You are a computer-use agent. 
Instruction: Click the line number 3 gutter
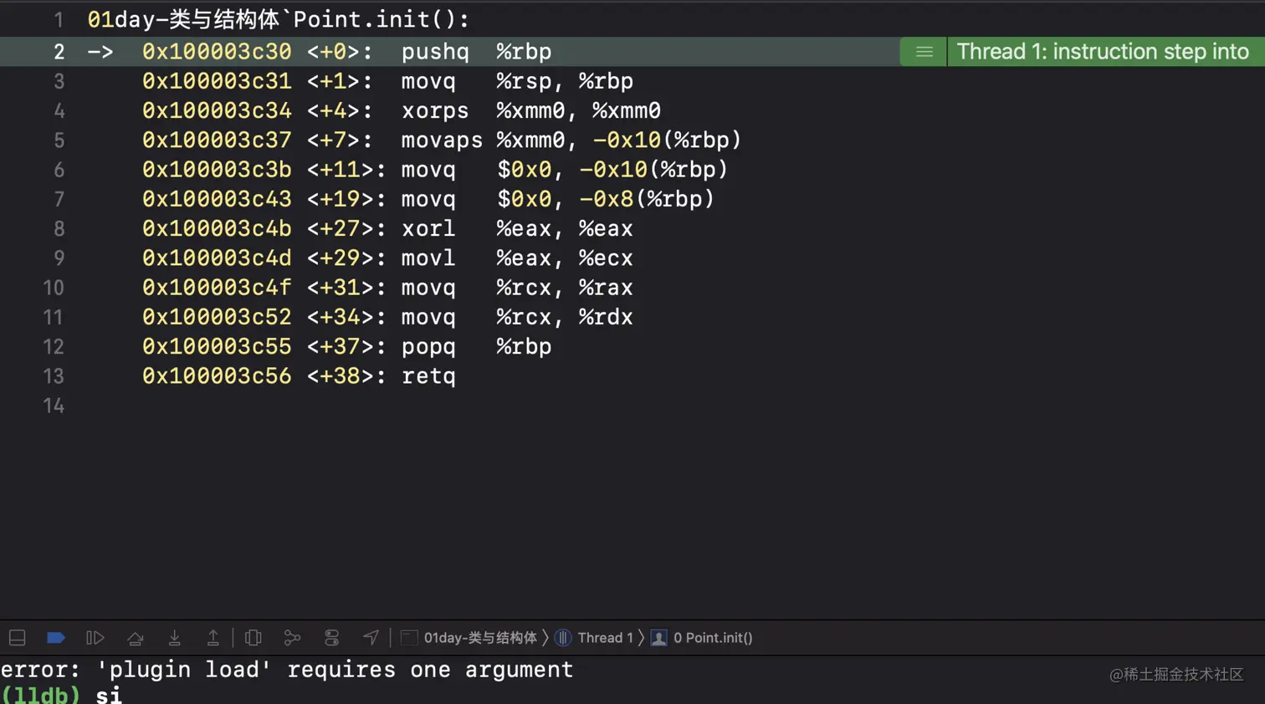[59, 81]
